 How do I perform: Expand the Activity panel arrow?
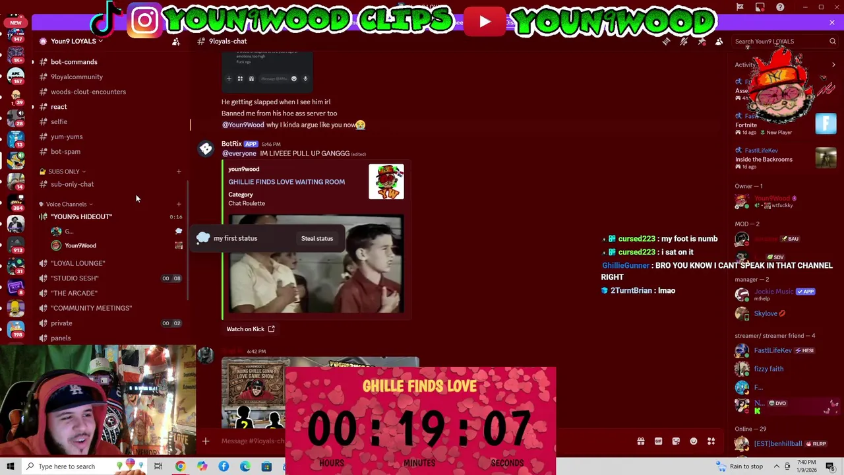[x=833, y=65]
